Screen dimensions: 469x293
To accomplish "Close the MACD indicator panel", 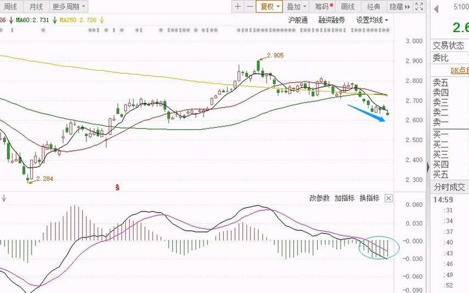I will [389, 198].
